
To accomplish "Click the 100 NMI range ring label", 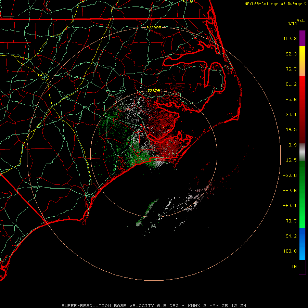I will 154,27.
